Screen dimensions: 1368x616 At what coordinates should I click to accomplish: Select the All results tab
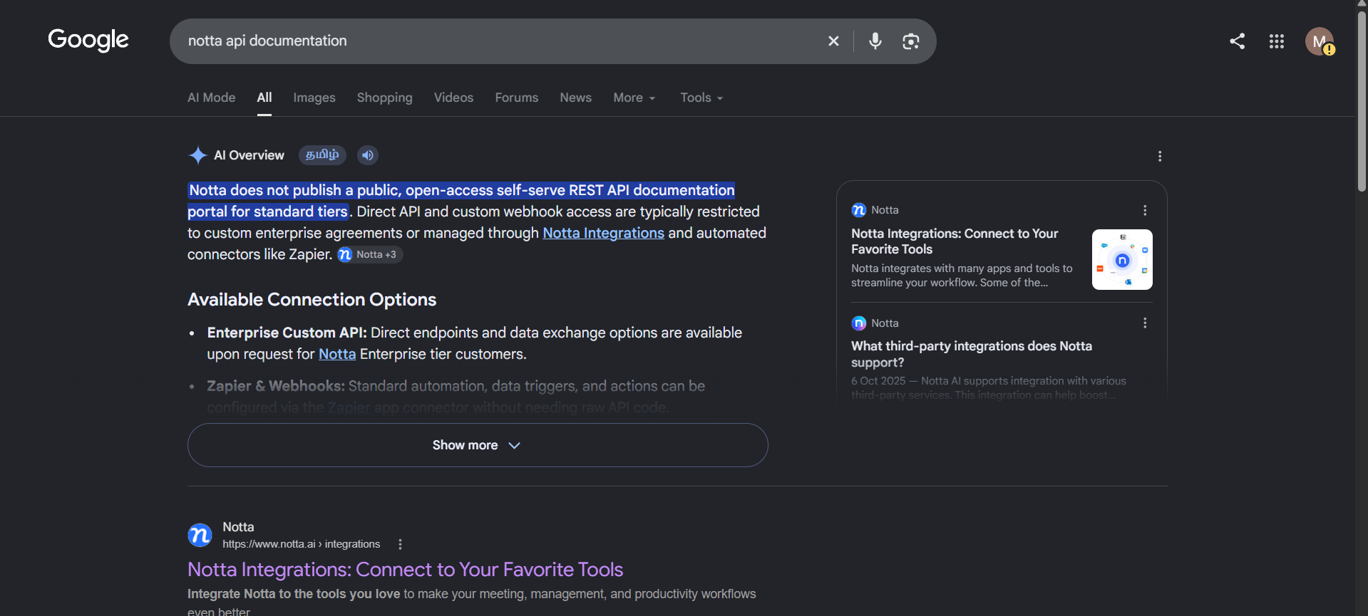[x=264, y=98]
